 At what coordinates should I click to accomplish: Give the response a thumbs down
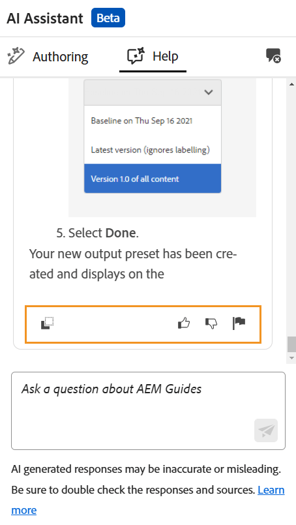point(211,323)
